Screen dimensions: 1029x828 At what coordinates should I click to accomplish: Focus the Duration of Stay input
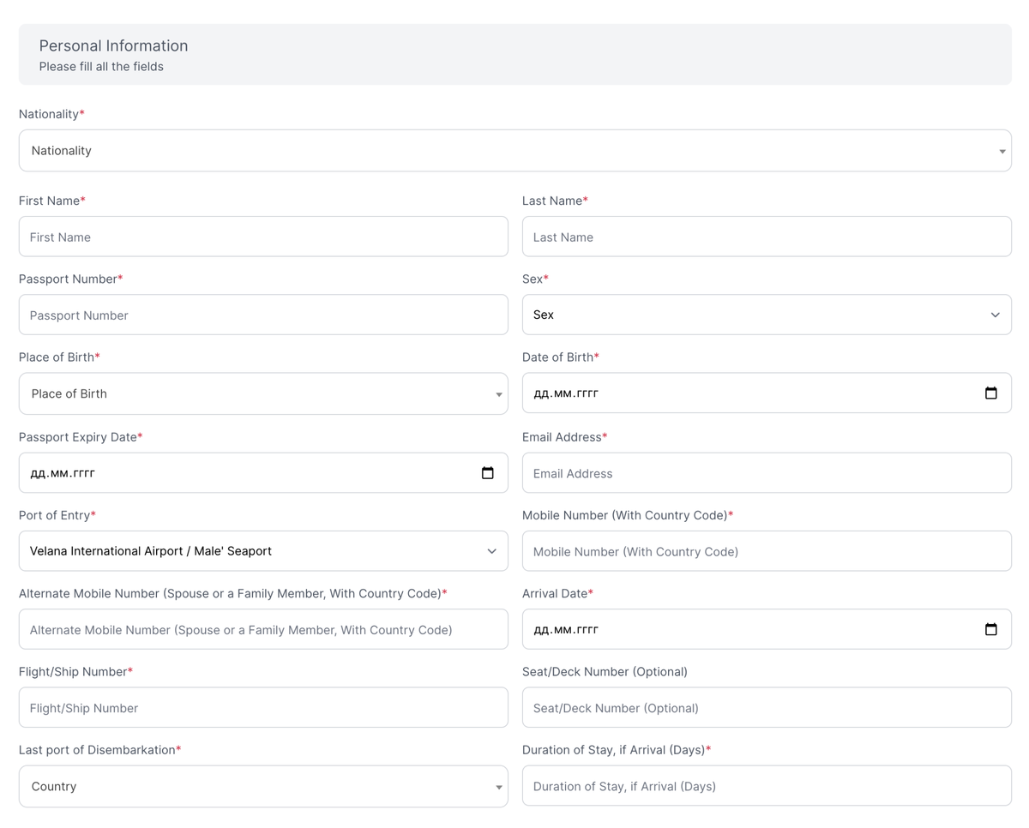767,786
